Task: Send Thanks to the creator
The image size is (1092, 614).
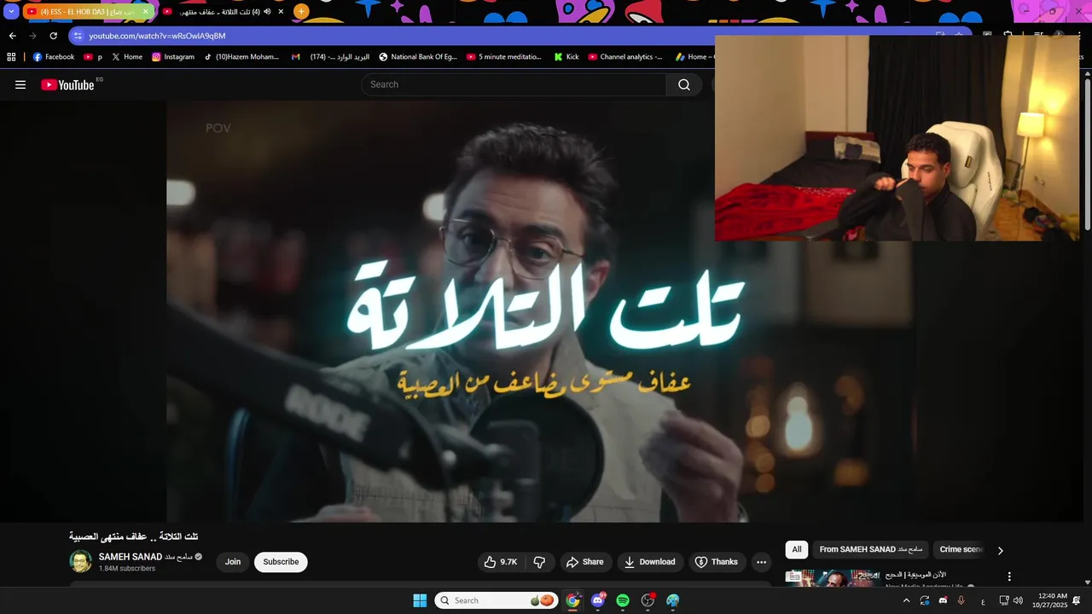Action: click(717, 562)
